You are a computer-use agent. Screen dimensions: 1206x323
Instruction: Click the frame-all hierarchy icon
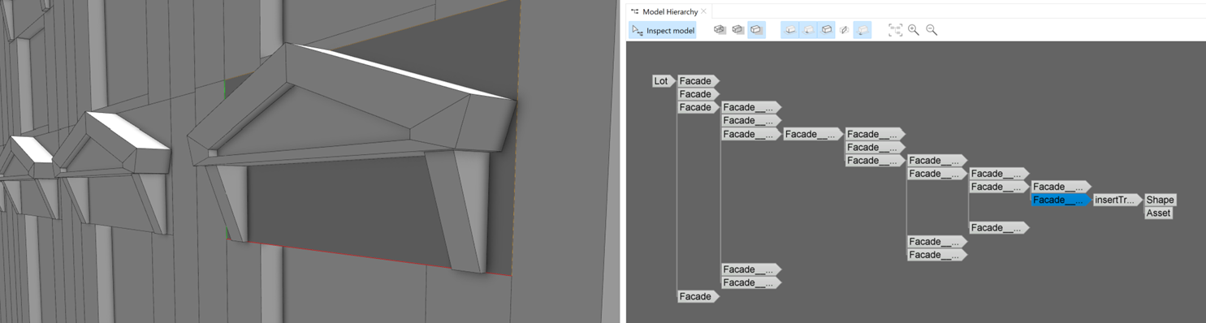(x=895, y=30)
